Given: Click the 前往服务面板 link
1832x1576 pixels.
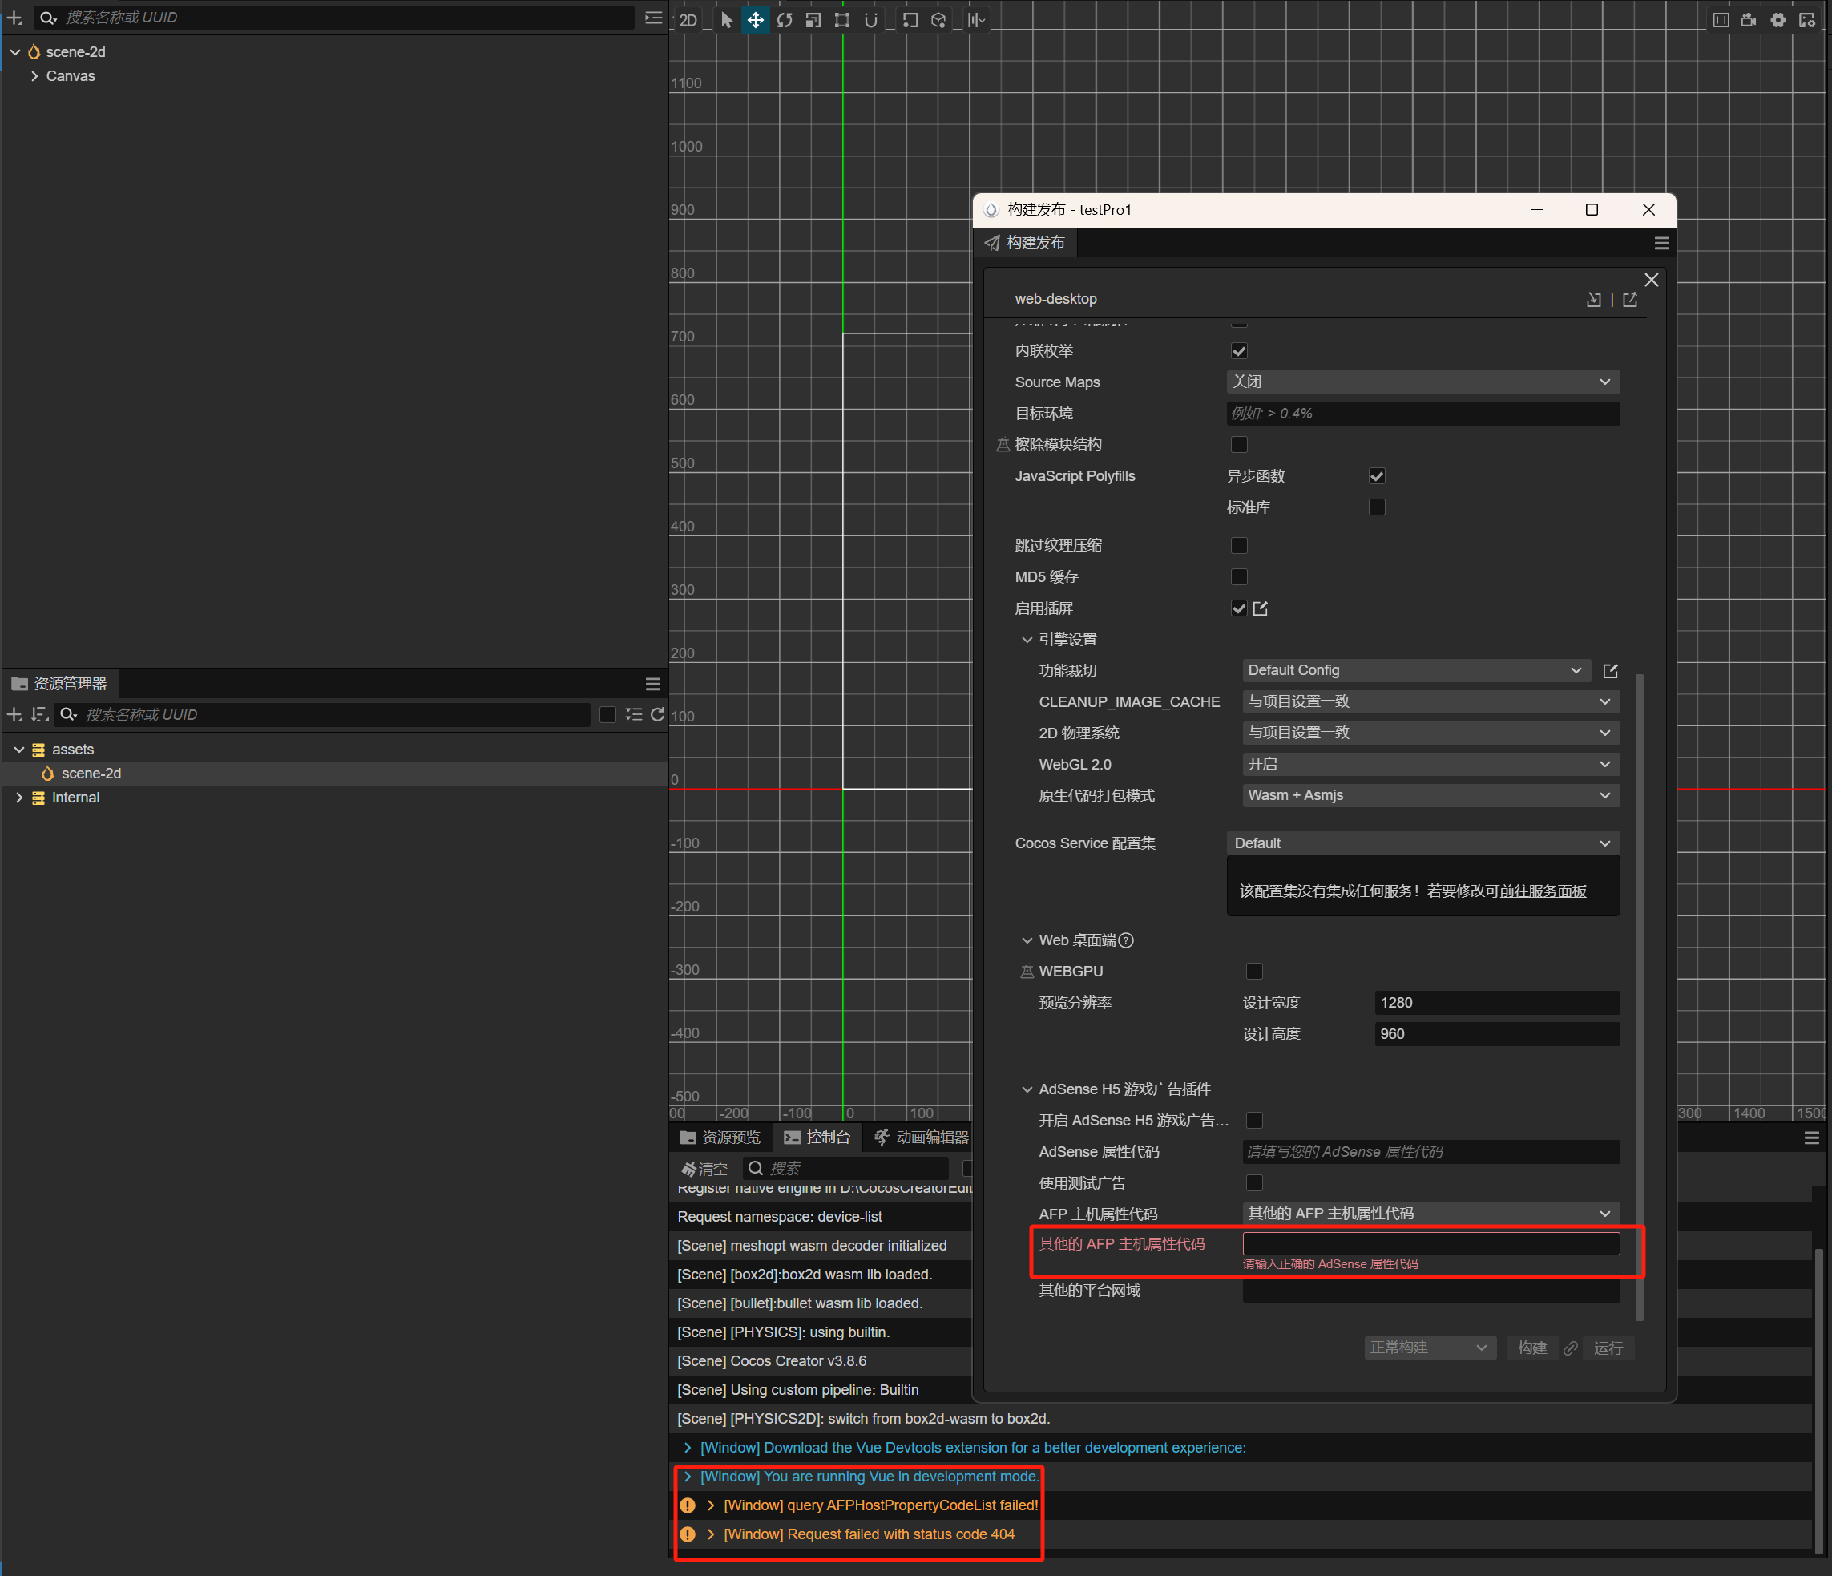Looking at the screenshot, I should (1543, 891).
